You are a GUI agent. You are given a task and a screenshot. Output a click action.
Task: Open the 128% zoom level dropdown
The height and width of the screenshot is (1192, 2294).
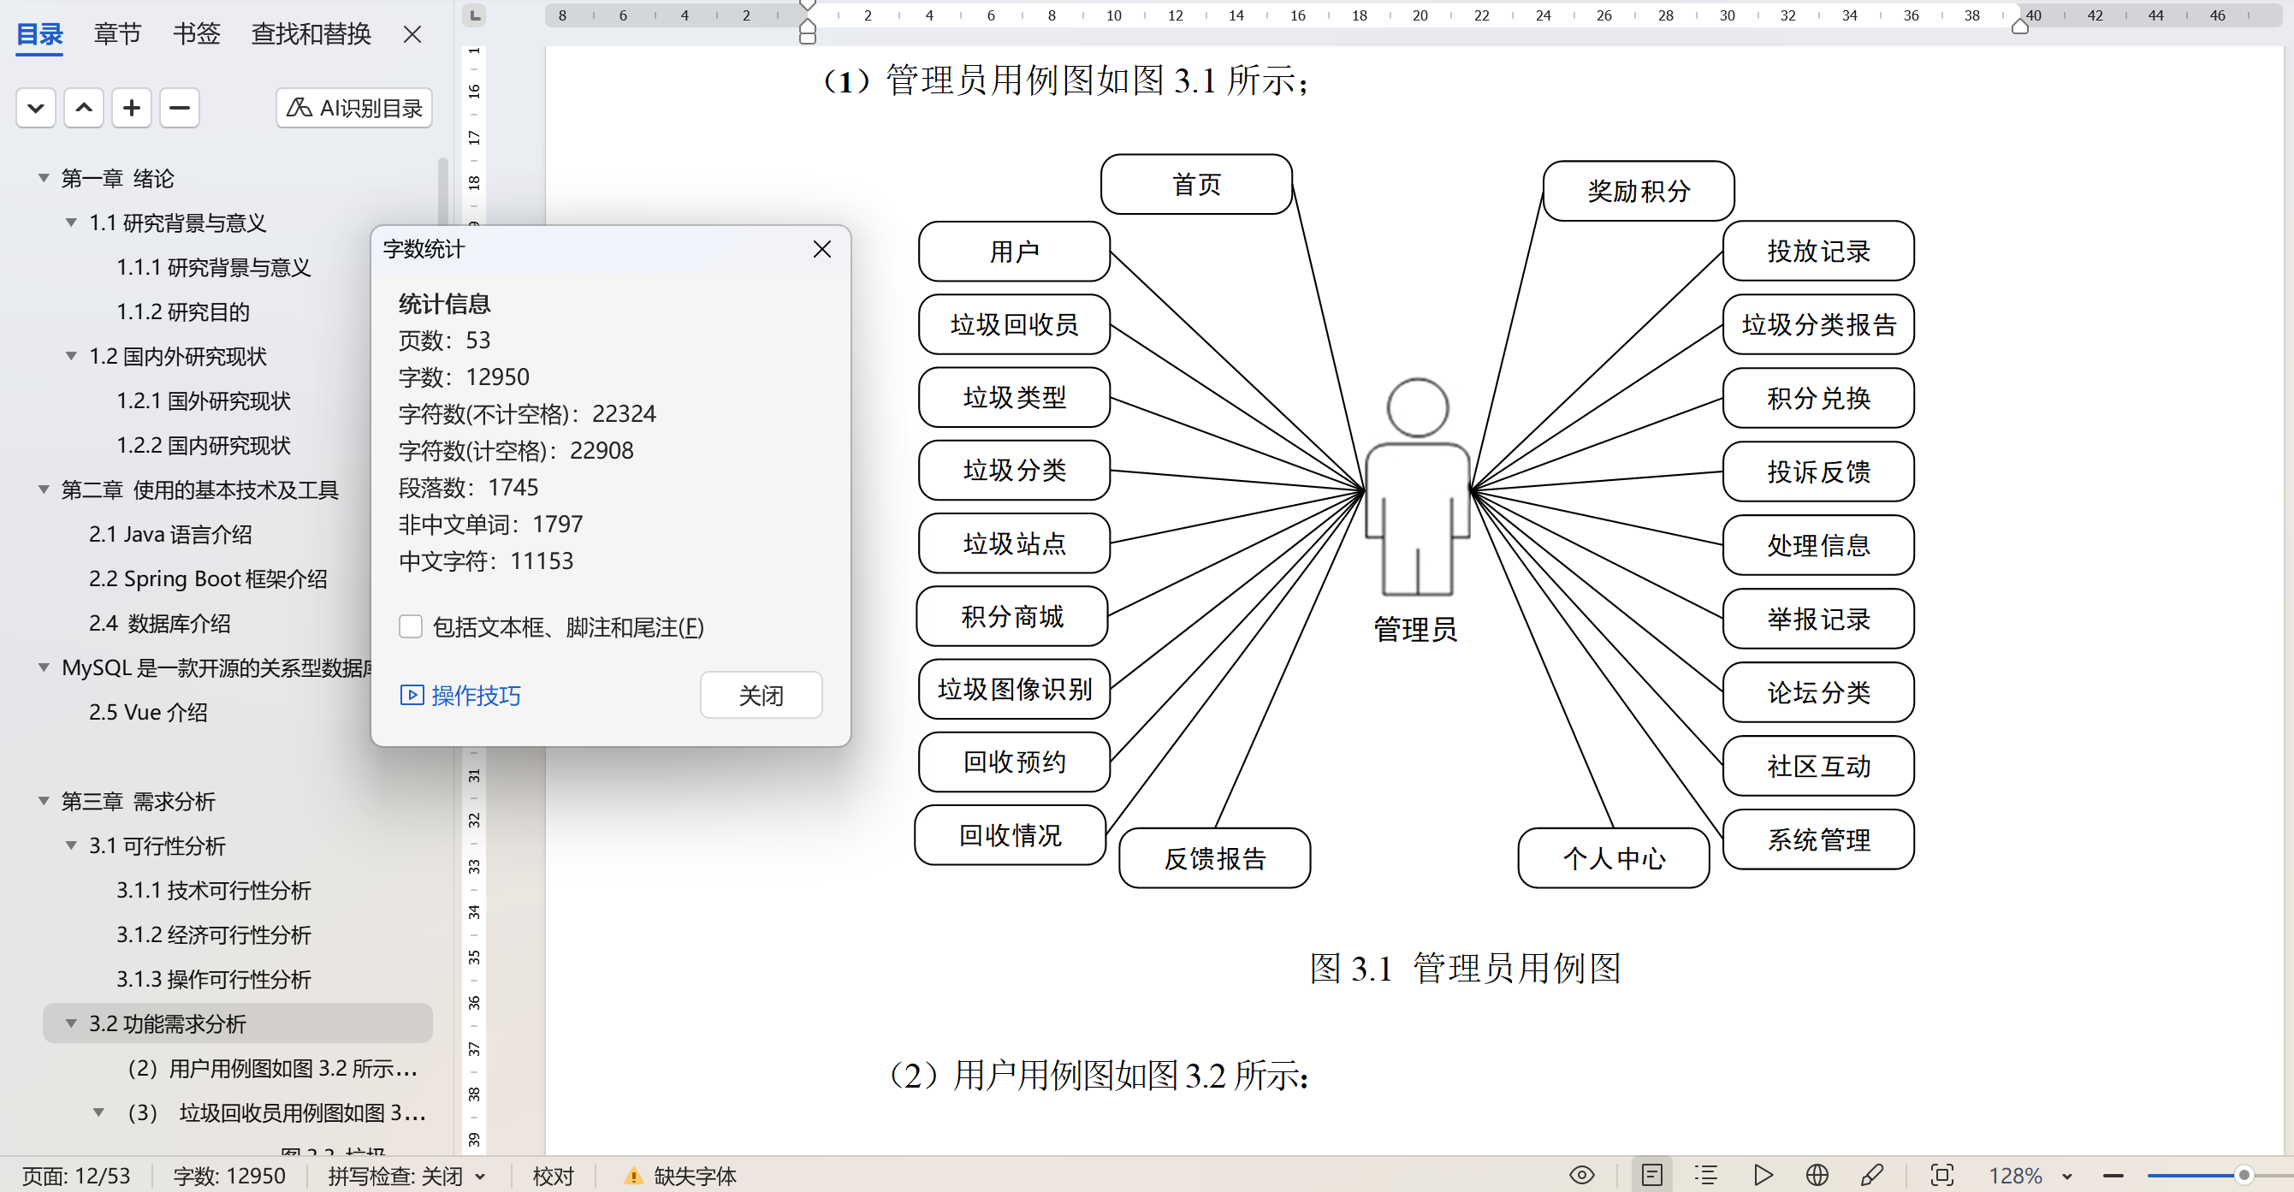point(2067,1176)
